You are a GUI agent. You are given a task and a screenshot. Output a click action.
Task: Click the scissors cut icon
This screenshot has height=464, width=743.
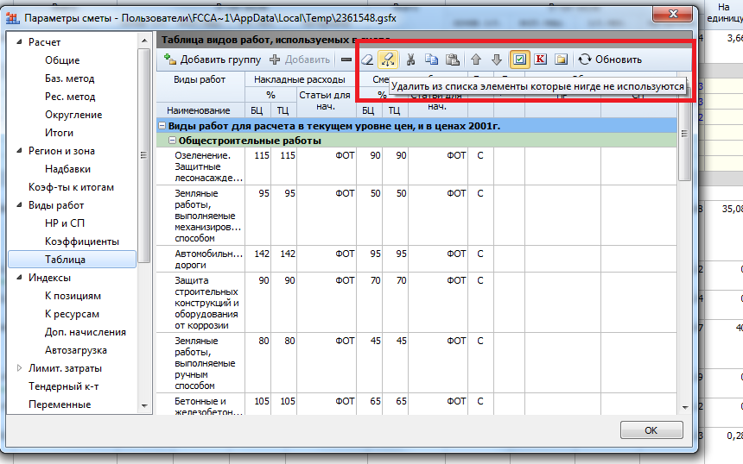[411, 60]
